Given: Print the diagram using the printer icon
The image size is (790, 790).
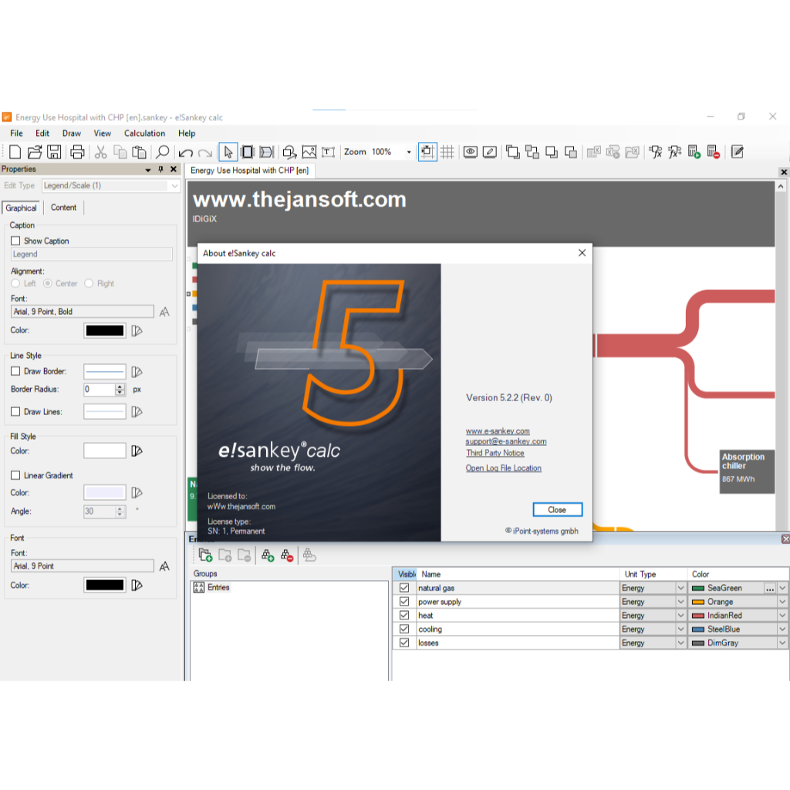Looking at the screenshot, I should 77,152.
